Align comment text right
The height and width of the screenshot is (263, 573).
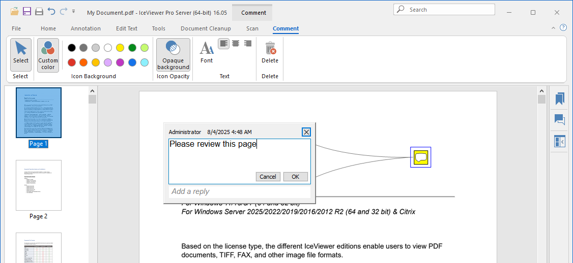point(248,44)
